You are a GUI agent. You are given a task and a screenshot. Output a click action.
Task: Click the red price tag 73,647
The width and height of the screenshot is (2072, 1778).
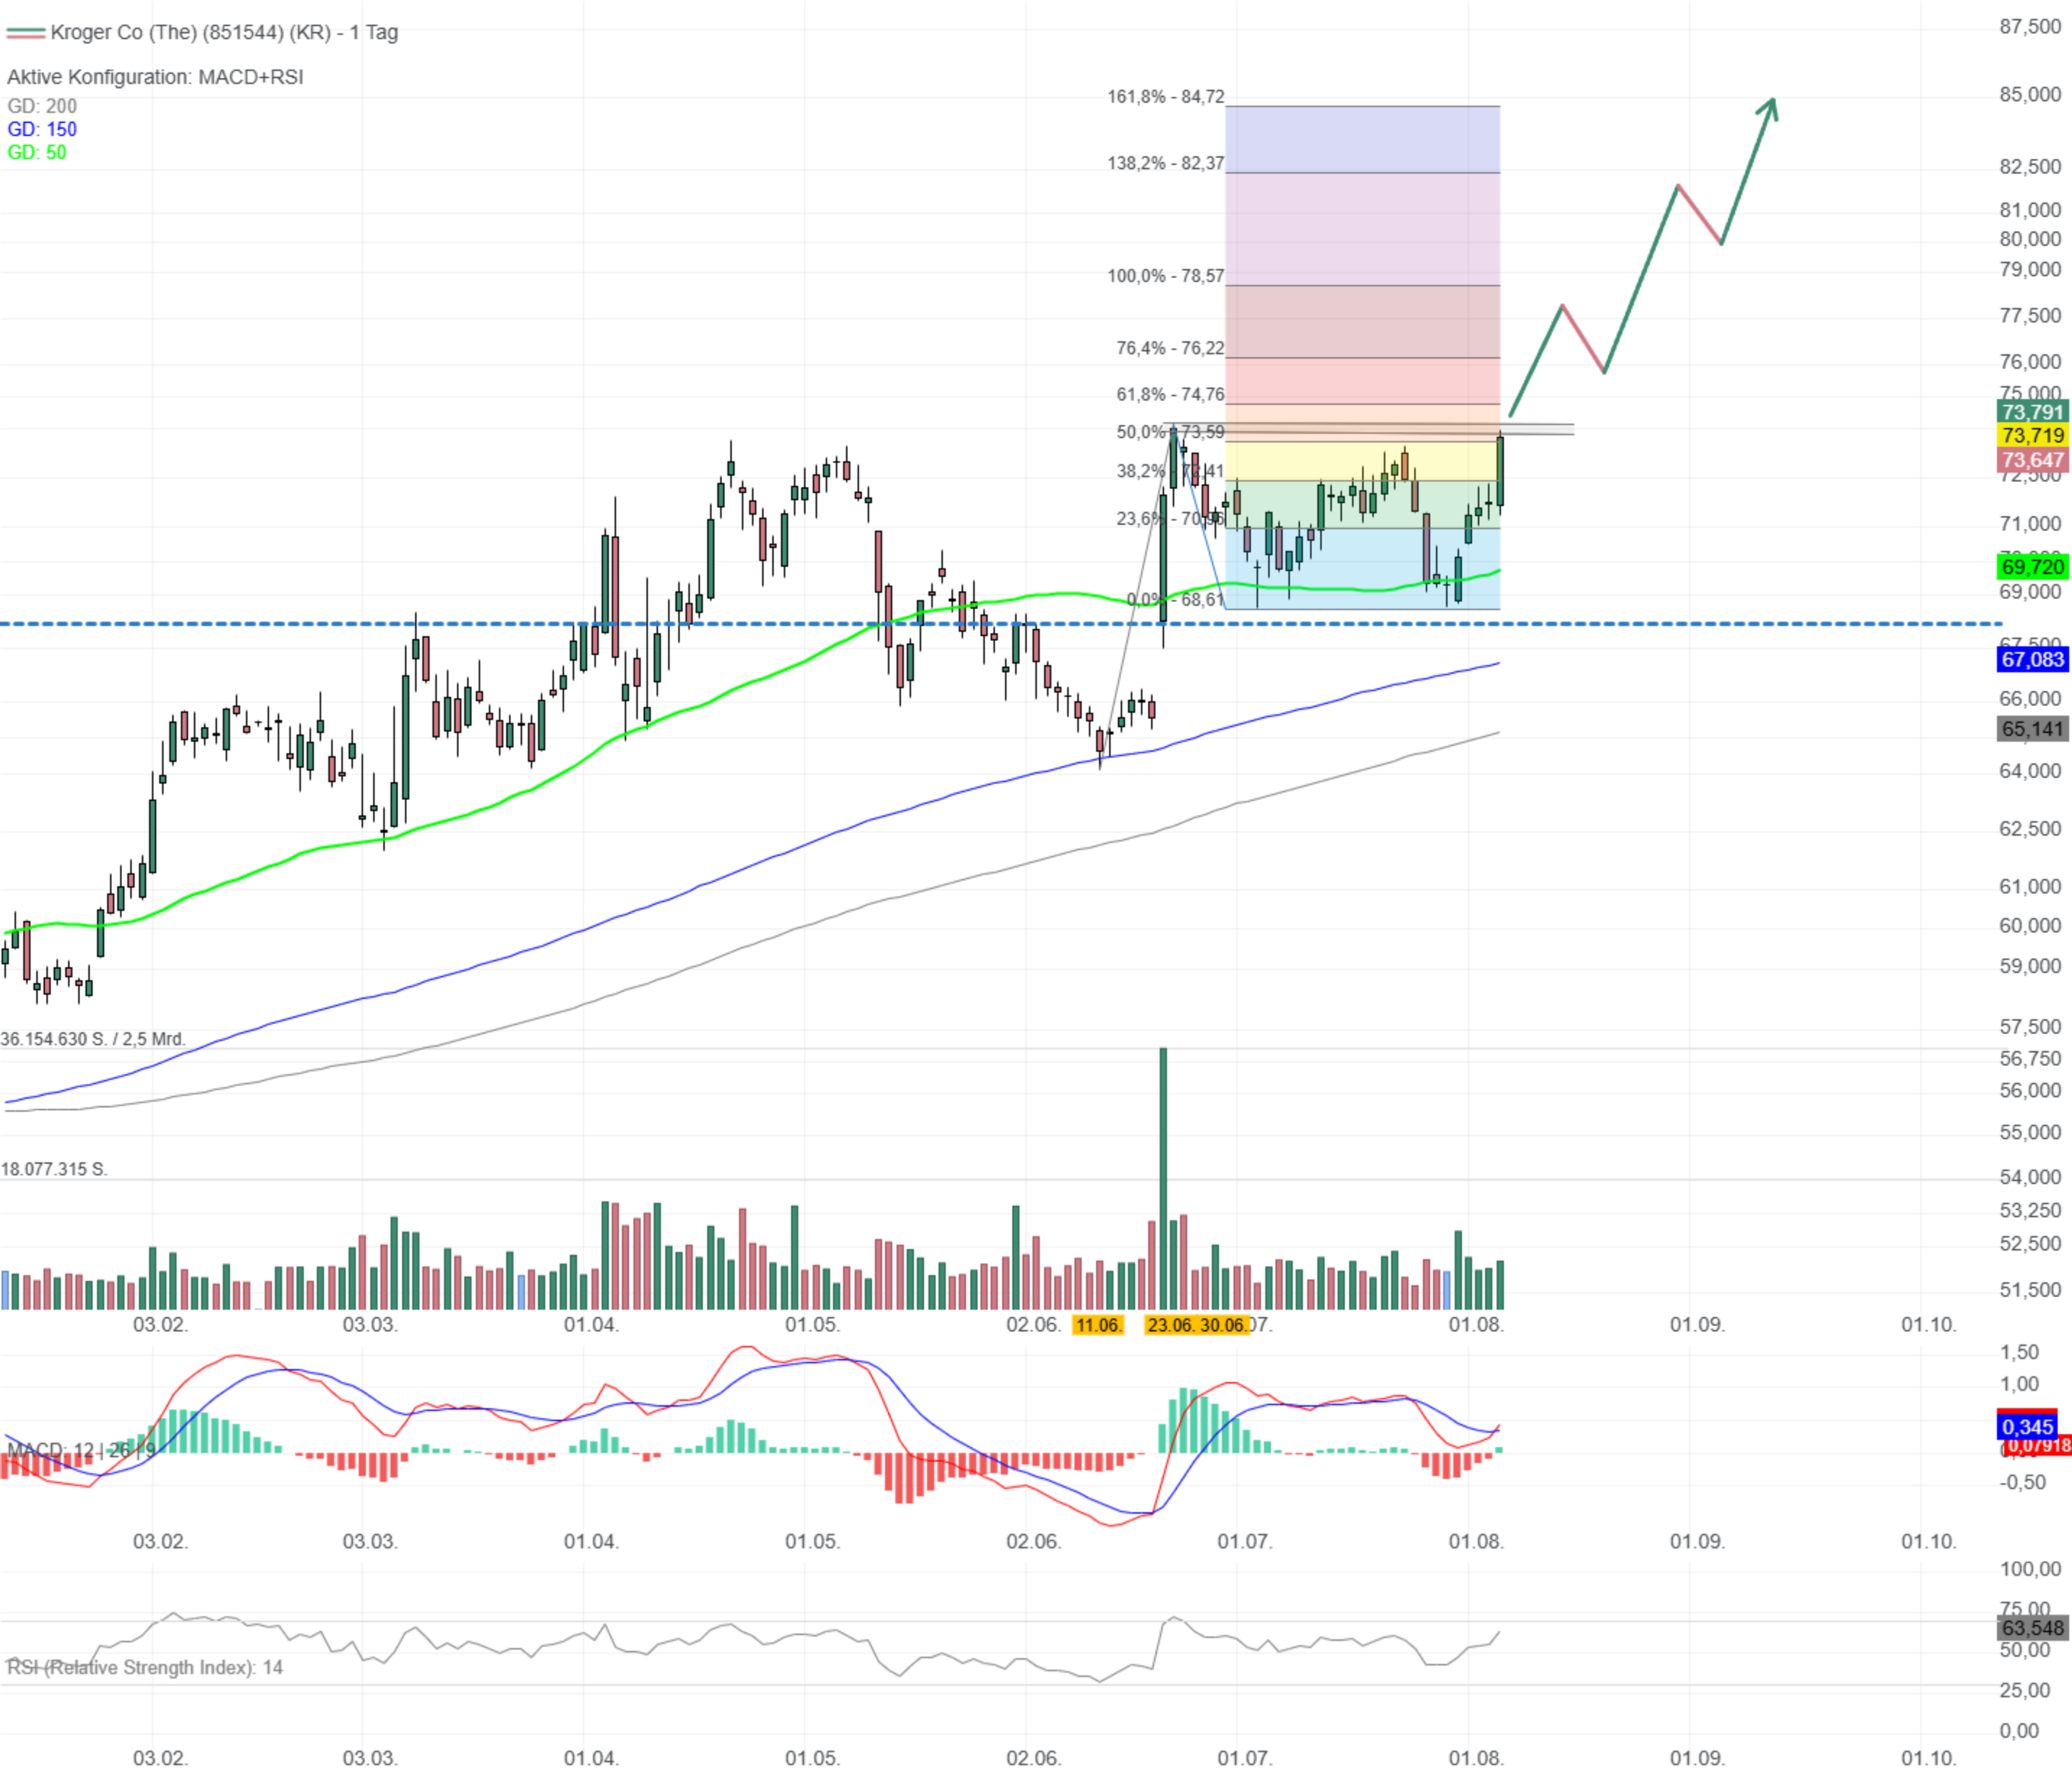click(x=2033, y=460)
